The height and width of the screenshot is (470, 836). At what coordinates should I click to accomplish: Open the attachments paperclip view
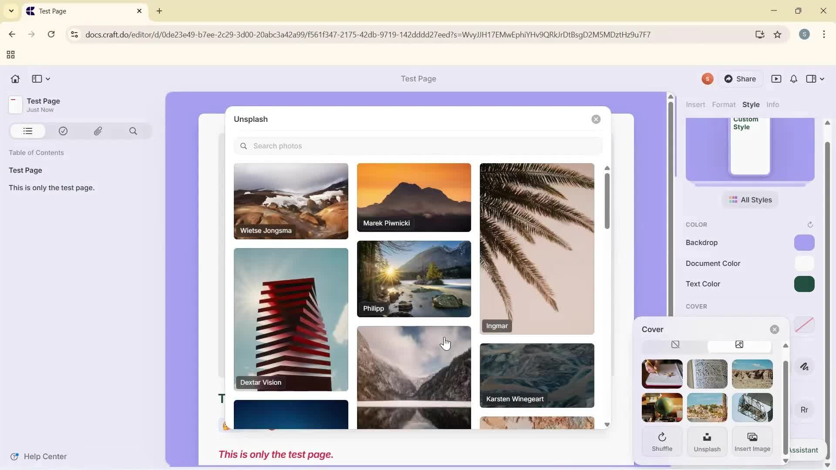[x=98, y=131]
